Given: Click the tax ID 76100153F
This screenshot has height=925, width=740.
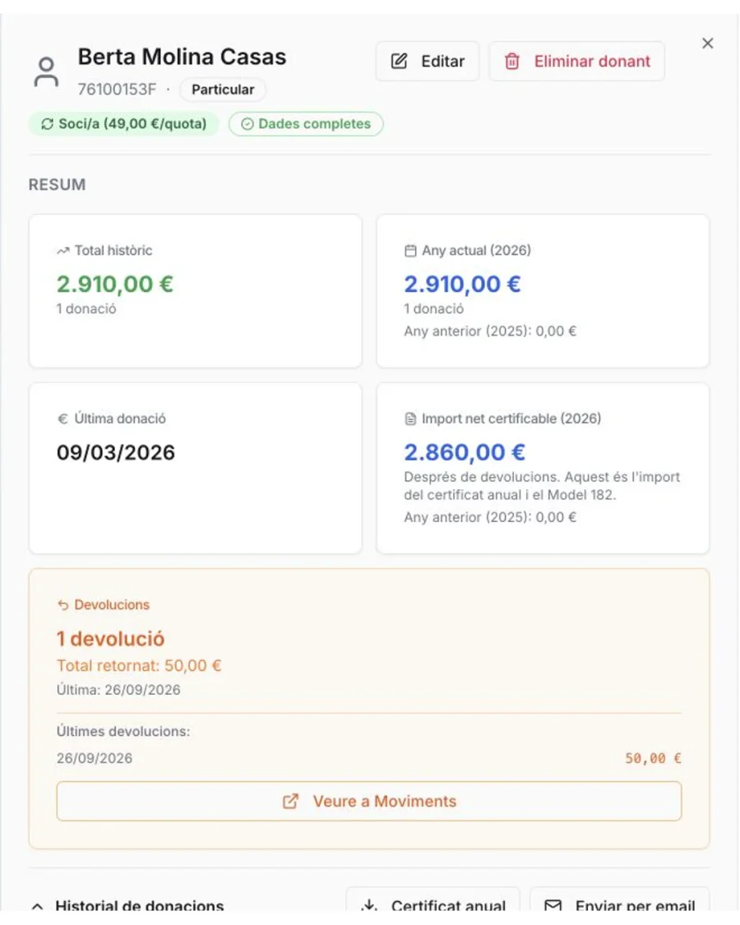Looking at the screenshot, I should coord(117,90).
